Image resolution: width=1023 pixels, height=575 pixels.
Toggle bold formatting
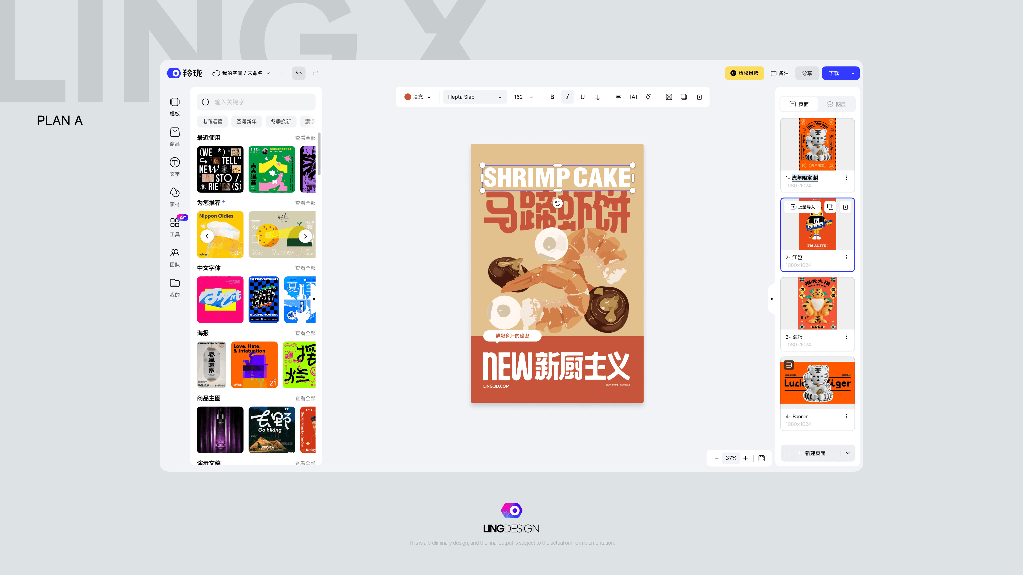point(552,97)
